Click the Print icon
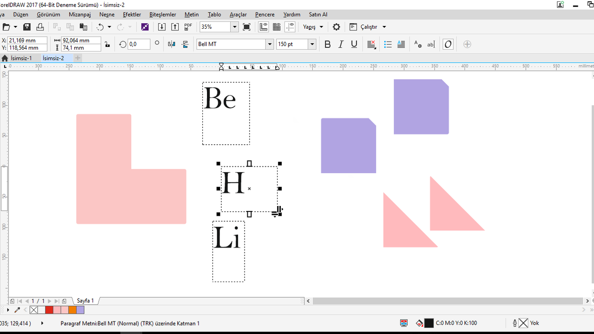This screenshot has height=334, width=594. (40, 27)
